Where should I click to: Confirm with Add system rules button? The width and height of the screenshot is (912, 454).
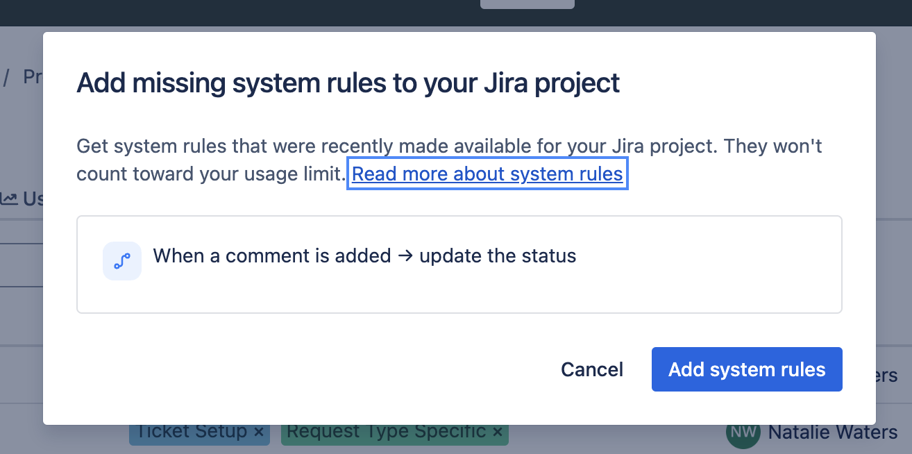click(x=747, y=369)
